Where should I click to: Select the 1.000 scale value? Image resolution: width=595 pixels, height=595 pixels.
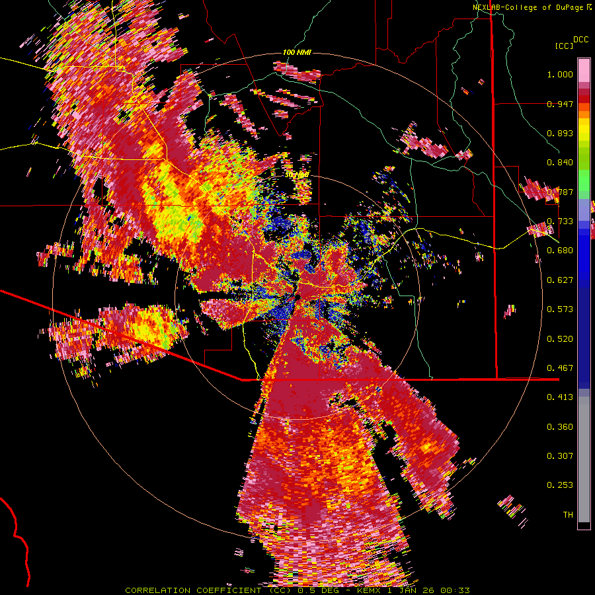[560, 74]
